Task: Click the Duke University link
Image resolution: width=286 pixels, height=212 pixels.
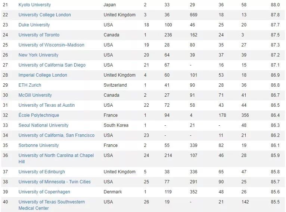Action: 34,25
